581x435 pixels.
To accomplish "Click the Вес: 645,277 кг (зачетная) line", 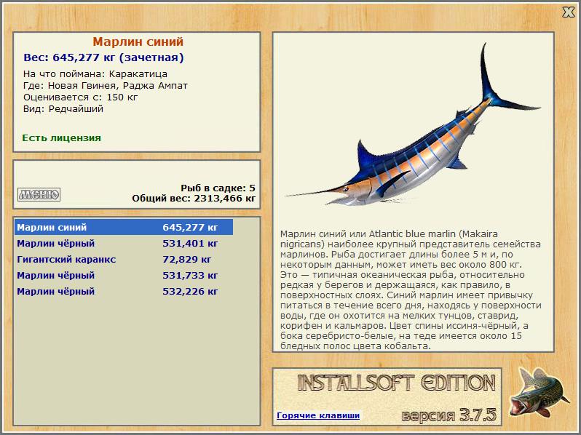I will [x=103, y=57].
